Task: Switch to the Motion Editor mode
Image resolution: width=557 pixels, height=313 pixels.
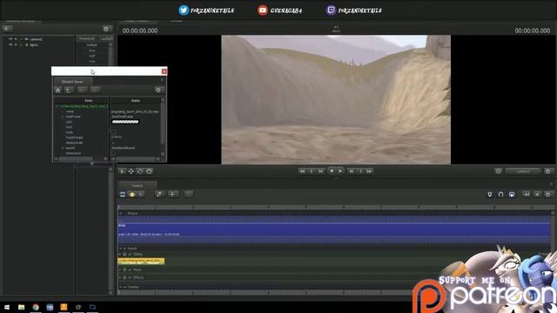Action: coord(132,195)
